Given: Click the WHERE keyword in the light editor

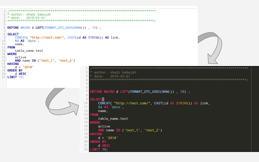Looking at the screenshot, I should (12, 54).
